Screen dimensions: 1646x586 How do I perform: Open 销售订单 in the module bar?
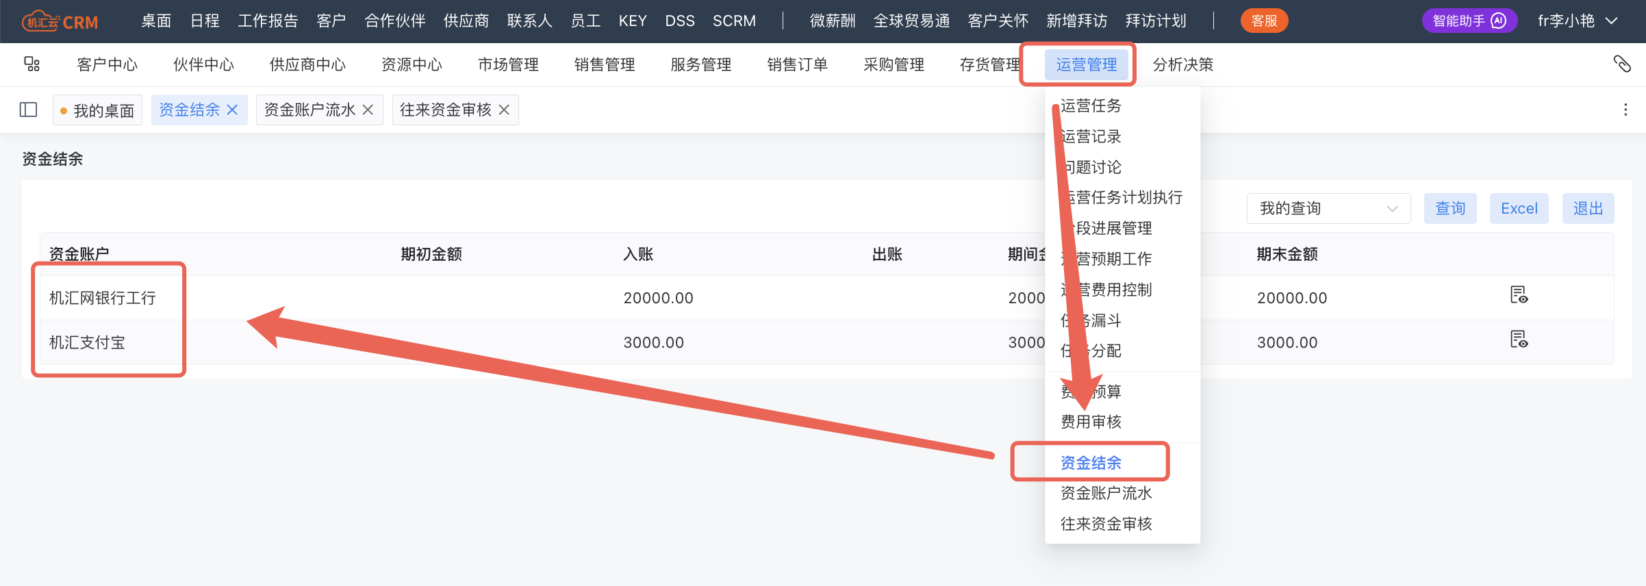point(798,64)
